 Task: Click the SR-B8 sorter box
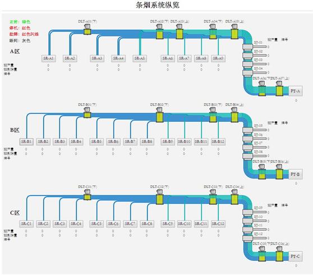click(147, 141)
